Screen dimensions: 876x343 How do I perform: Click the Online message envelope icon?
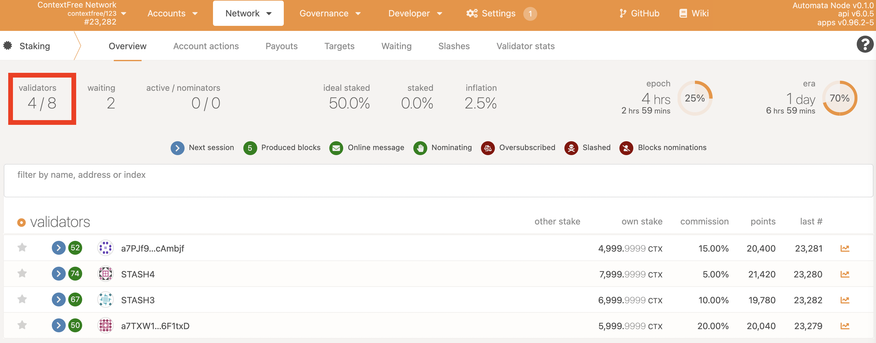click(x=336, y=148)
